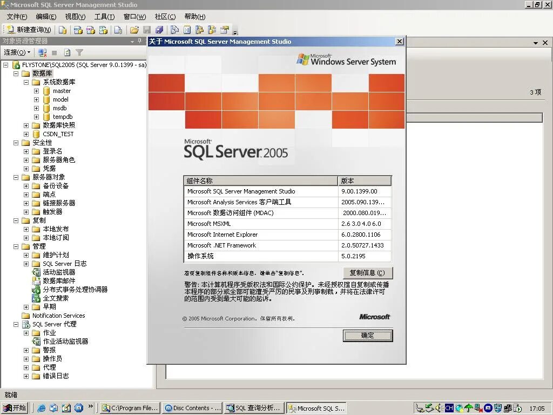Click the Microsoft SQL S... taskbar button

coord(316,408)
